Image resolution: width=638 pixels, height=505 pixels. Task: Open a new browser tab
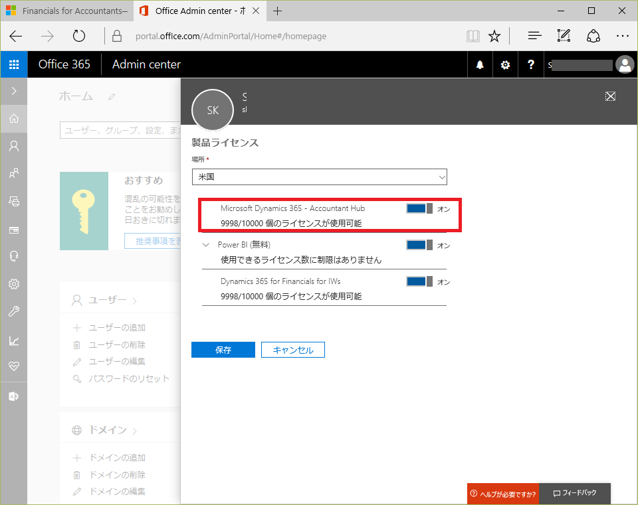[x=278, y=11]
